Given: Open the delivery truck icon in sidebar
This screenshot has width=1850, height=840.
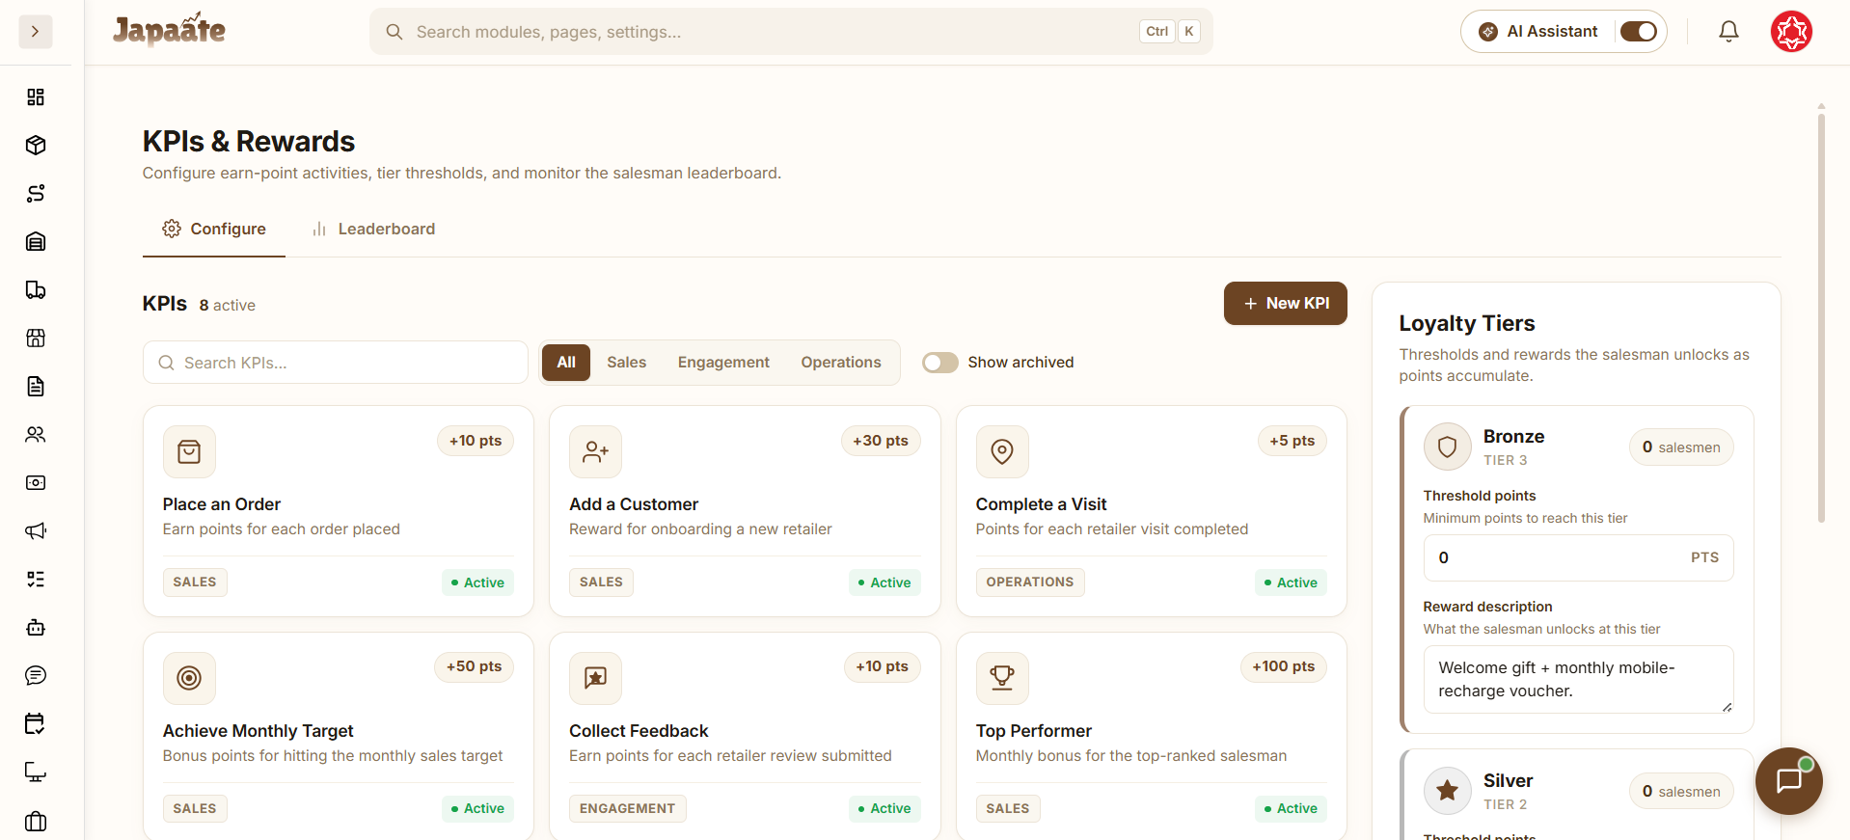Looking at the screenshot, I should point(36,289).
